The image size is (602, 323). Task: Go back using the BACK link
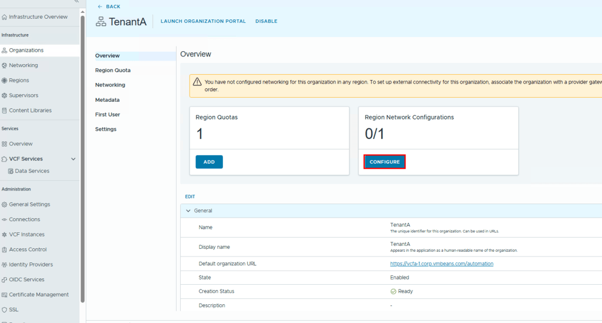(109, 6)
